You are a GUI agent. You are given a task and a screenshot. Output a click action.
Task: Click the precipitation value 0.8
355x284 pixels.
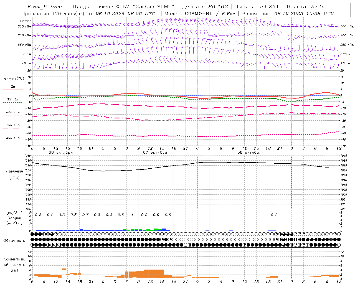[x=144, y=215]
